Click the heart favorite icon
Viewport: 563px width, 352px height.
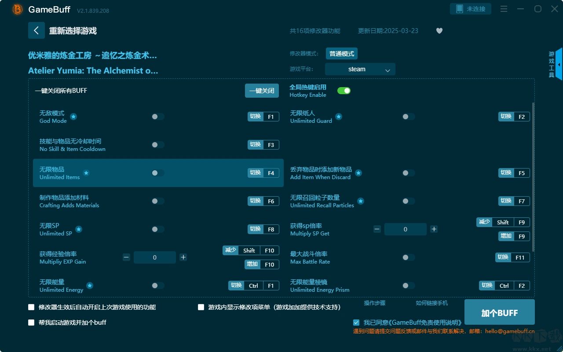pyautogui.click(x=439, y=31)
